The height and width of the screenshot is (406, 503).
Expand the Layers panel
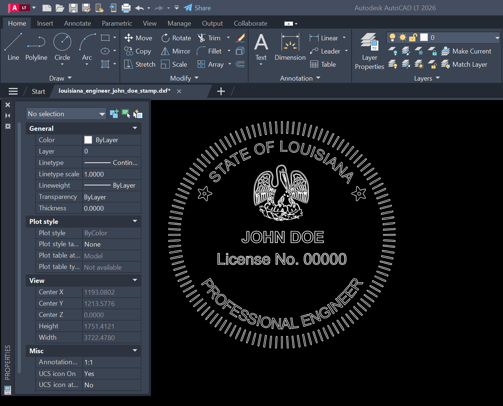click(x=427, y=78)
